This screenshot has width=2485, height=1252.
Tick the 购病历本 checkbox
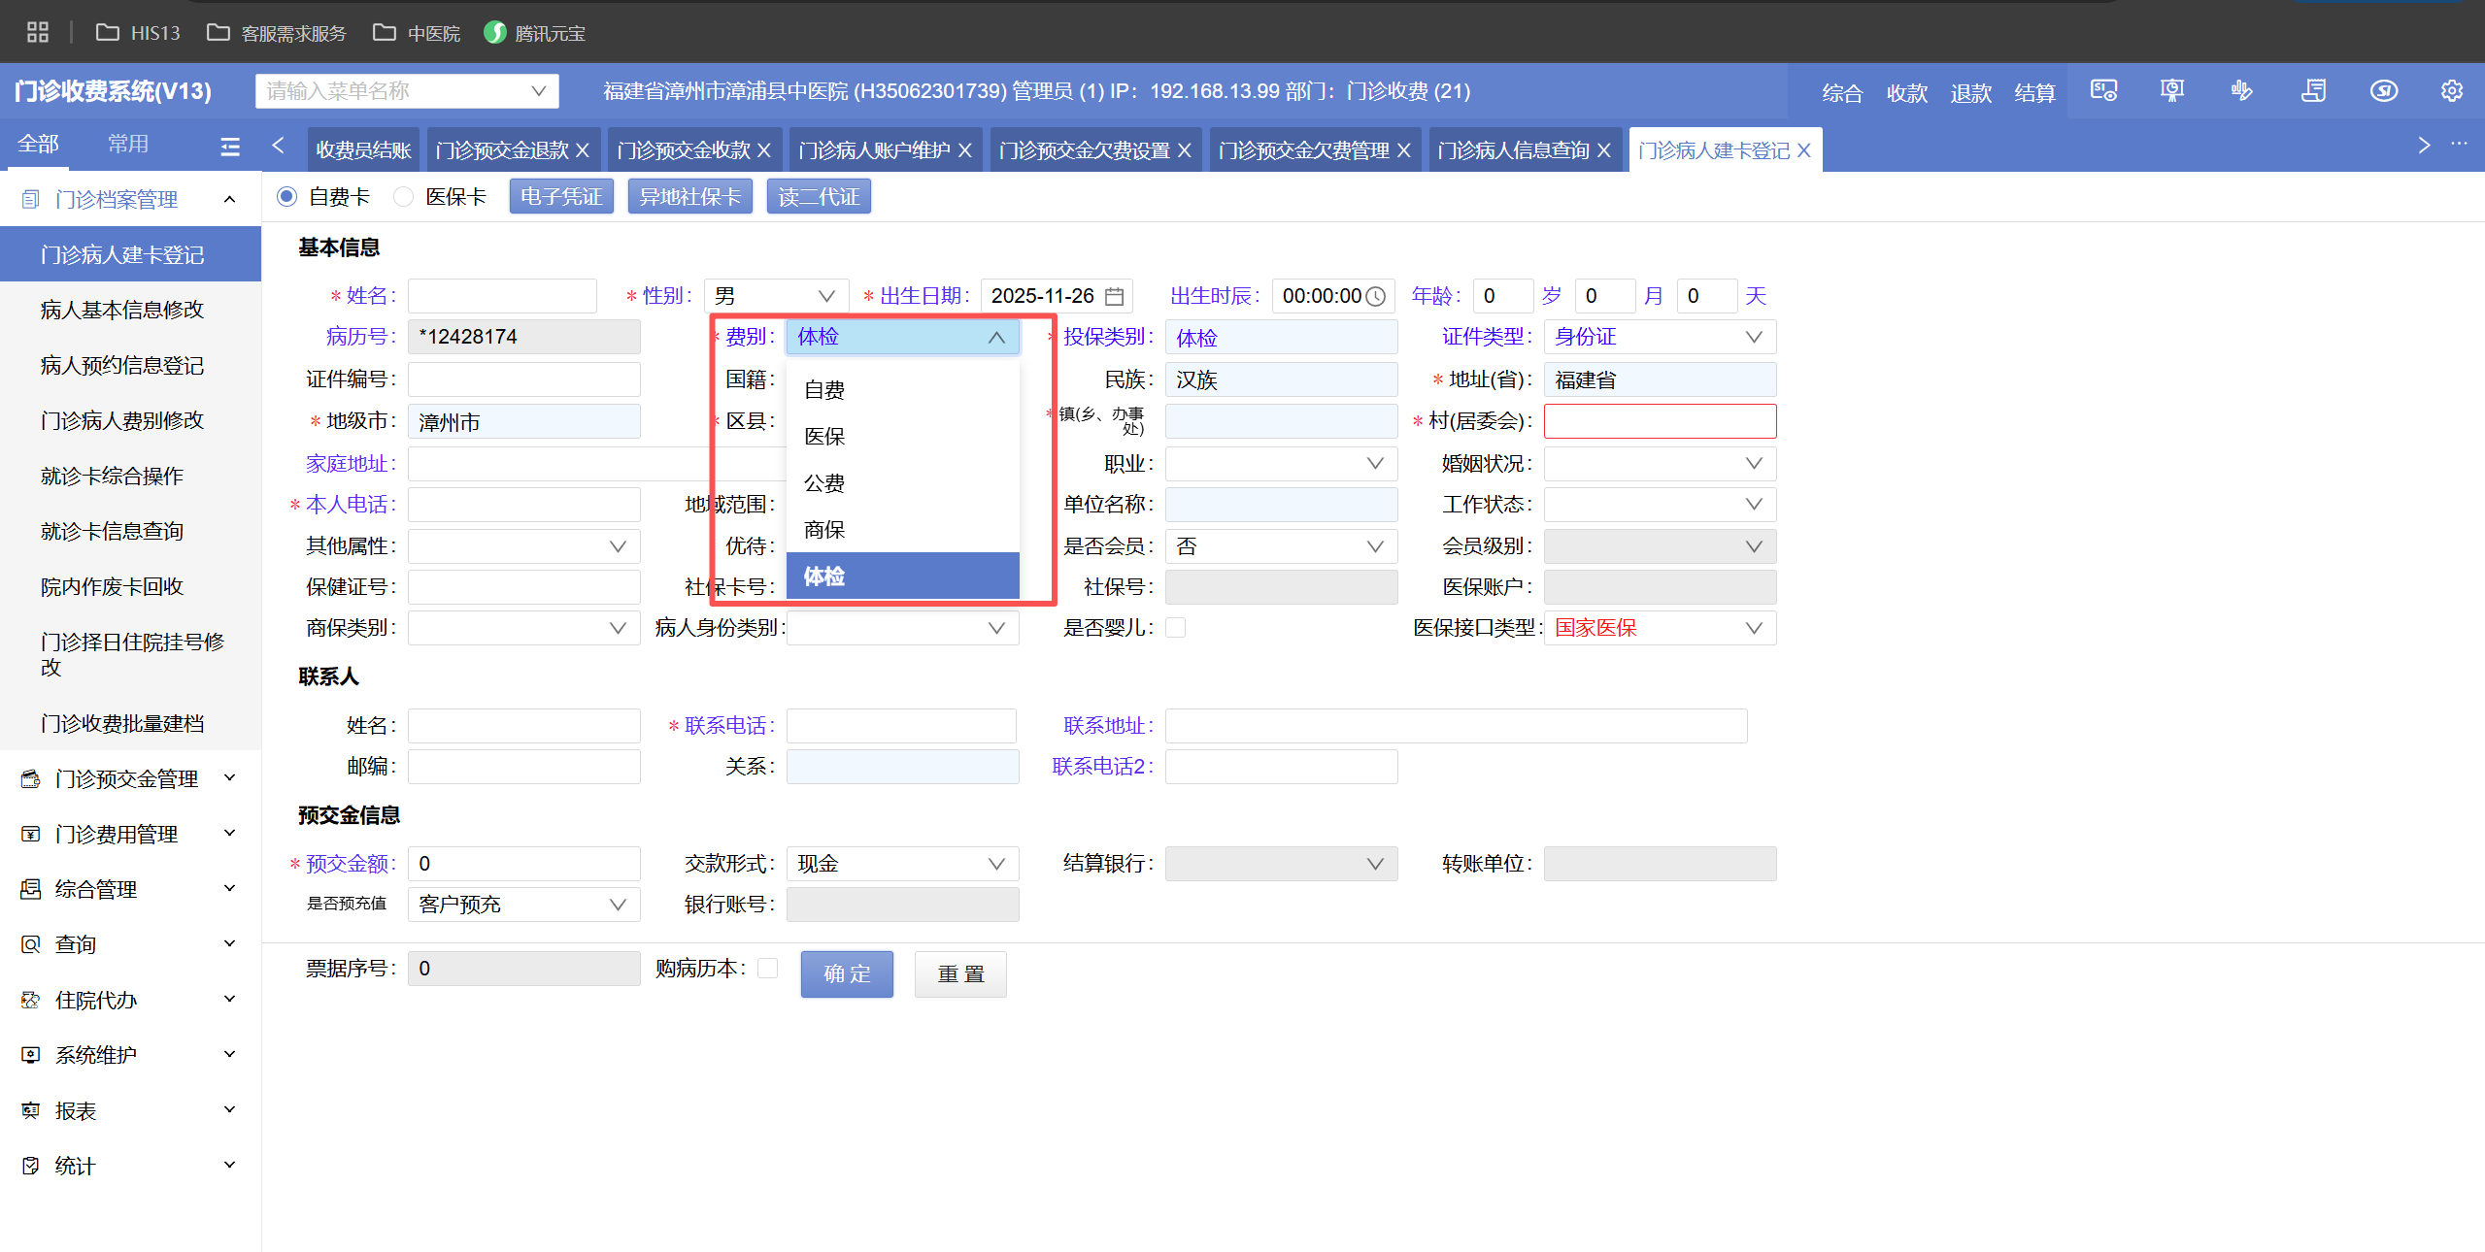pyautogui.click(x=767, y=969)
